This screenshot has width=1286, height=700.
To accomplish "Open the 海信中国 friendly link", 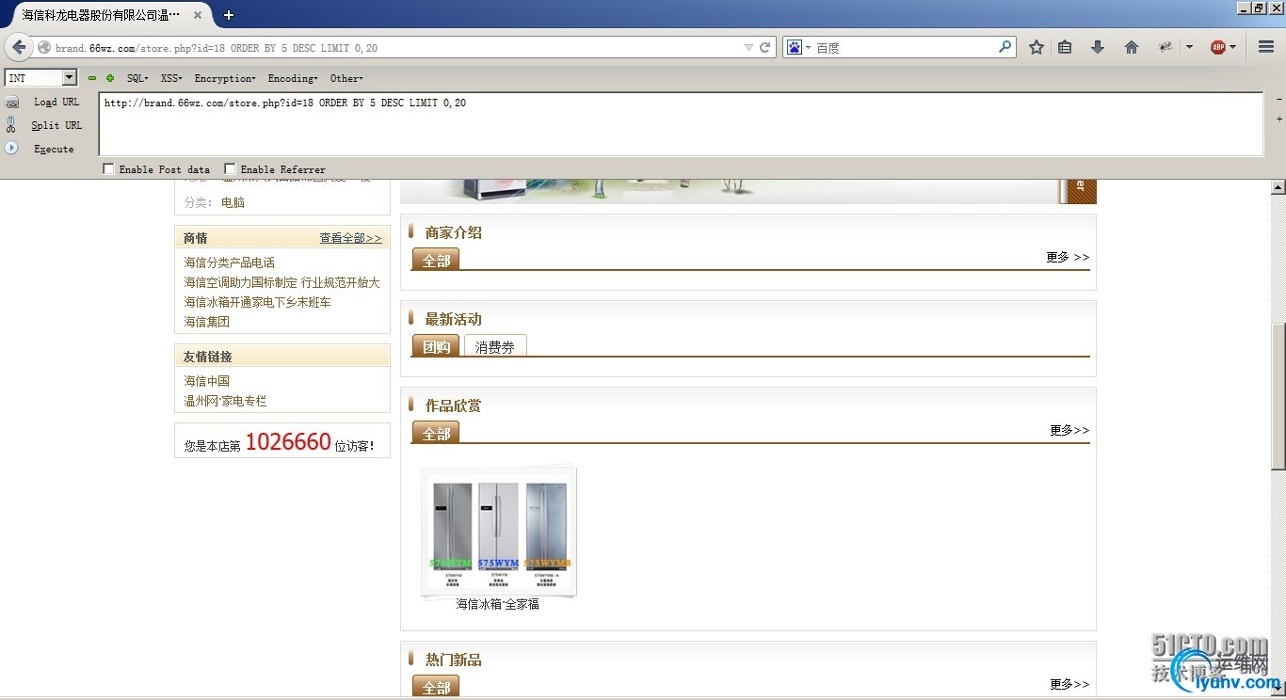I will click(x=207, y=381).
